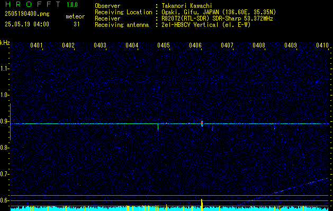Click the 0407 time axis label
Viewport: 333px width, 211px height.
(x=227, y=45)
